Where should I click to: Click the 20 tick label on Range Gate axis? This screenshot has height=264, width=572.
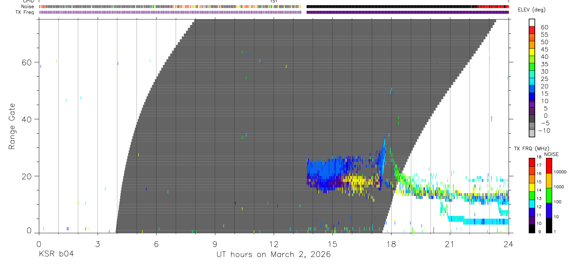[x=27, y=176]
